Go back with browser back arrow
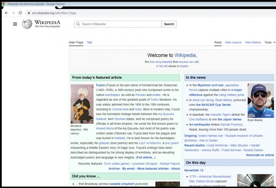Screen dimensions: 276x188 point(6,13)
